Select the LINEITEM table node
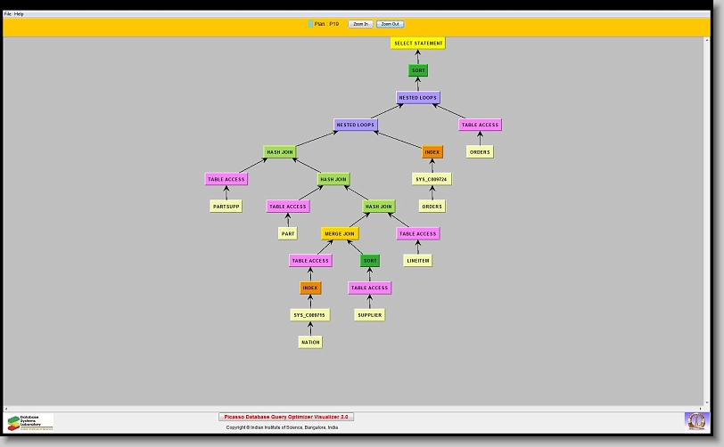 point(418,261)
